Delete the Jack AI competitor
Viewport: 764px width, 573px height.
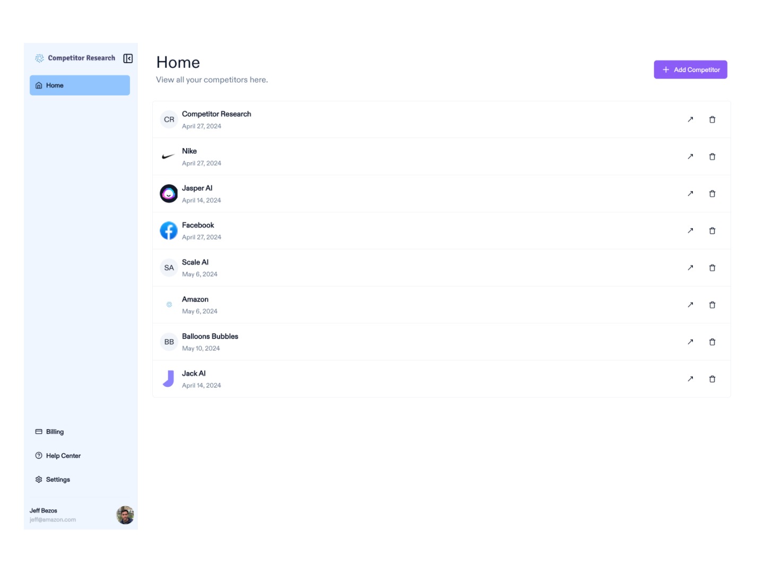[712, 379]
